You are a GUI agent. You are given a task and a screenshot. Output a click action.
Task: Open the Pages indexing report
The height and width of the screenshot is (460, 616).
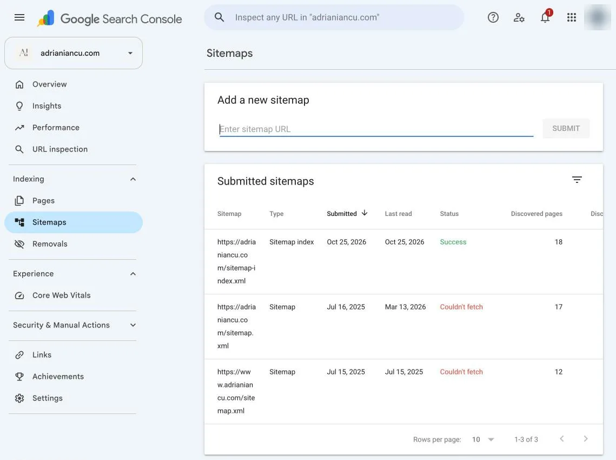click(x=74, y=201)
